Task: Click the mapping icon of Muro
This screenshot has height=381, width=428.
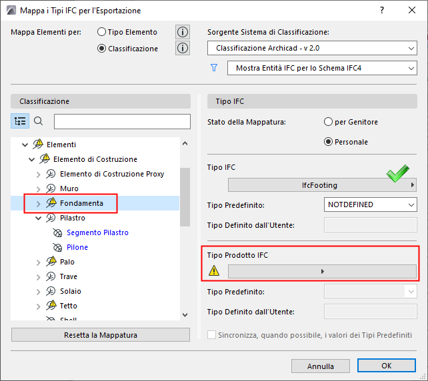Action: tap(51, 189)
